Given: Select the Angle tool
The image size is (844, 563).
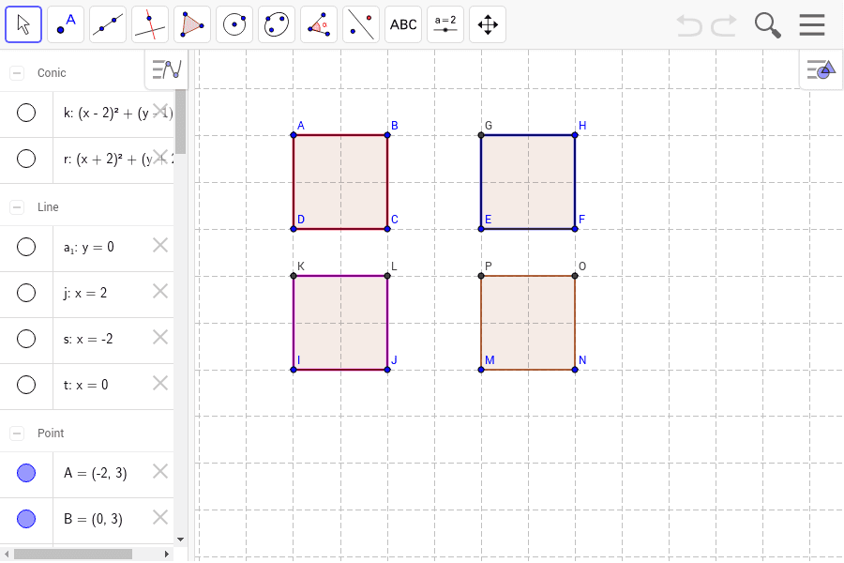Looking at the screenshot, I should (319, 24).
